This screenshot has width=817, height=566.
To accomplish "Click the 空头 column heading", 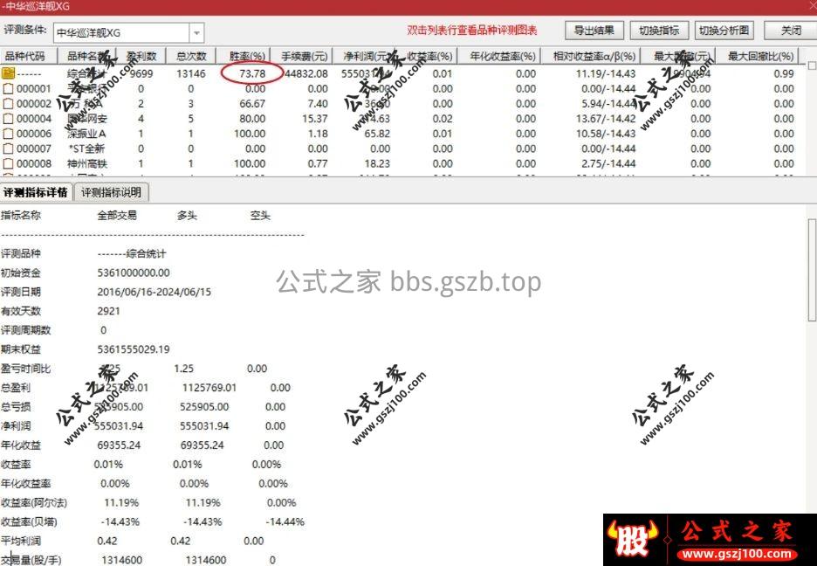I will pos(260,215).
